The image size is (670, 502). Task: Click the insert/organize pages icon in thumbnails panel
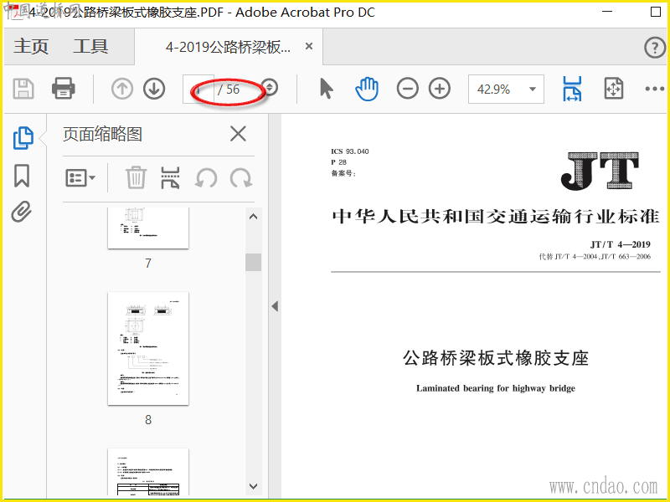[170, 177]
